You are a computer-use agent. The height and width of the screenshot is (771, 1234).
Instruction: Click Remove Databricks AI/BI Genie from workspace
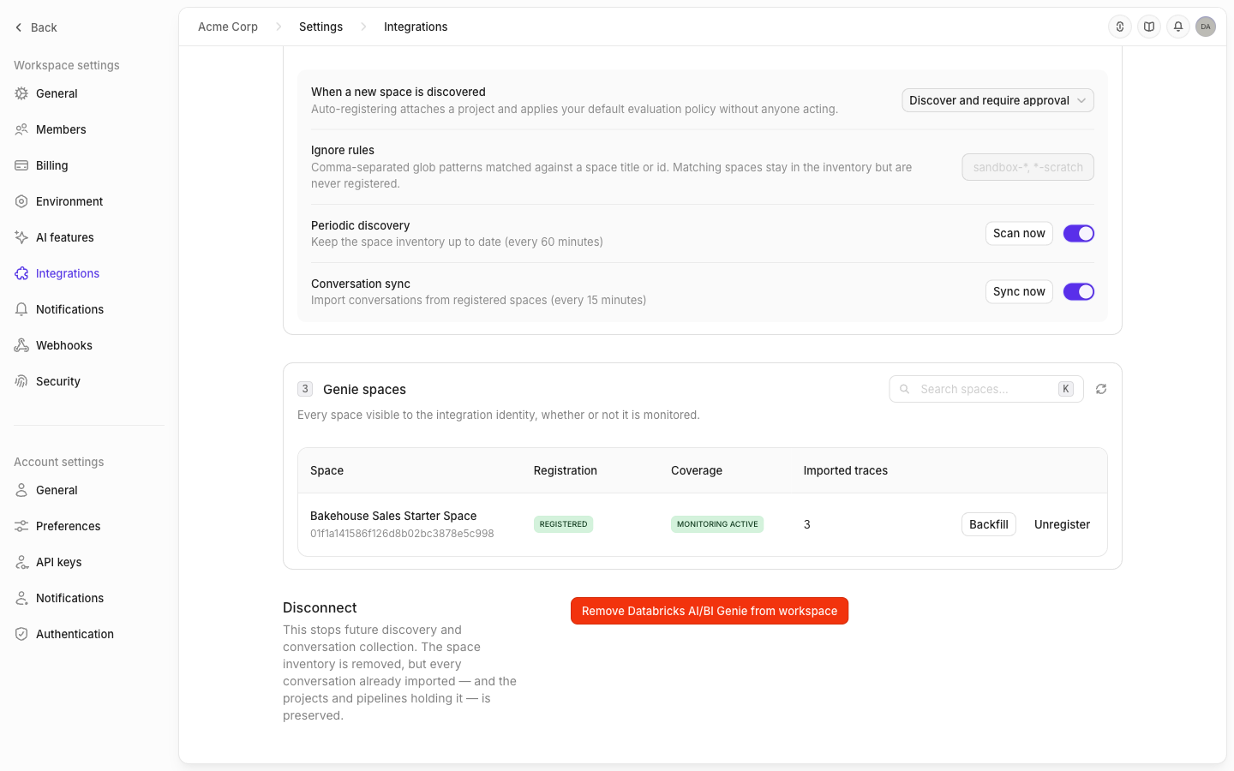coord(710,611)
